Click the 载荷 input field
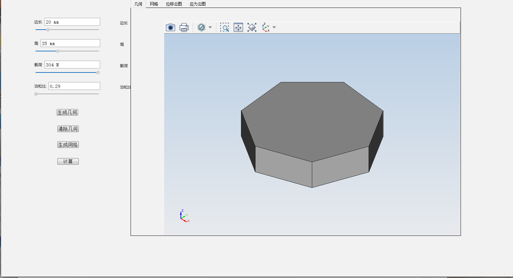Screen dimensions: 513x278 click(x=72, y=65)
